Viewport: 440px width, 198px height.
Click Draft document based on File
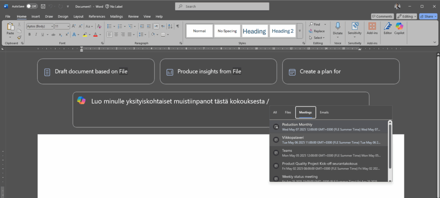[x=96, y=71]
